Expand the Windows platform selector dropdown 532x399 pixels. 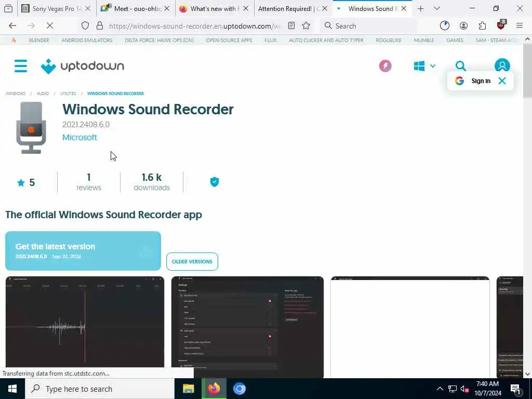tap(424, 66)
